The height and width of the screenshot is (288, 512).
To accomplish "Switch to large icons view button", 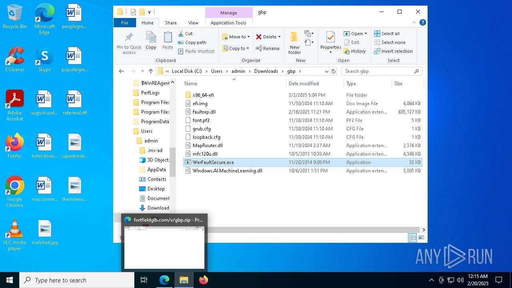I will 421,238.
